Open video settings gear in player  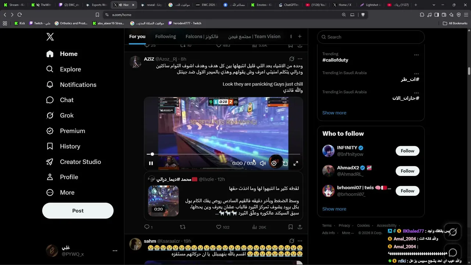pyautogui.click(x=274, y=163)
